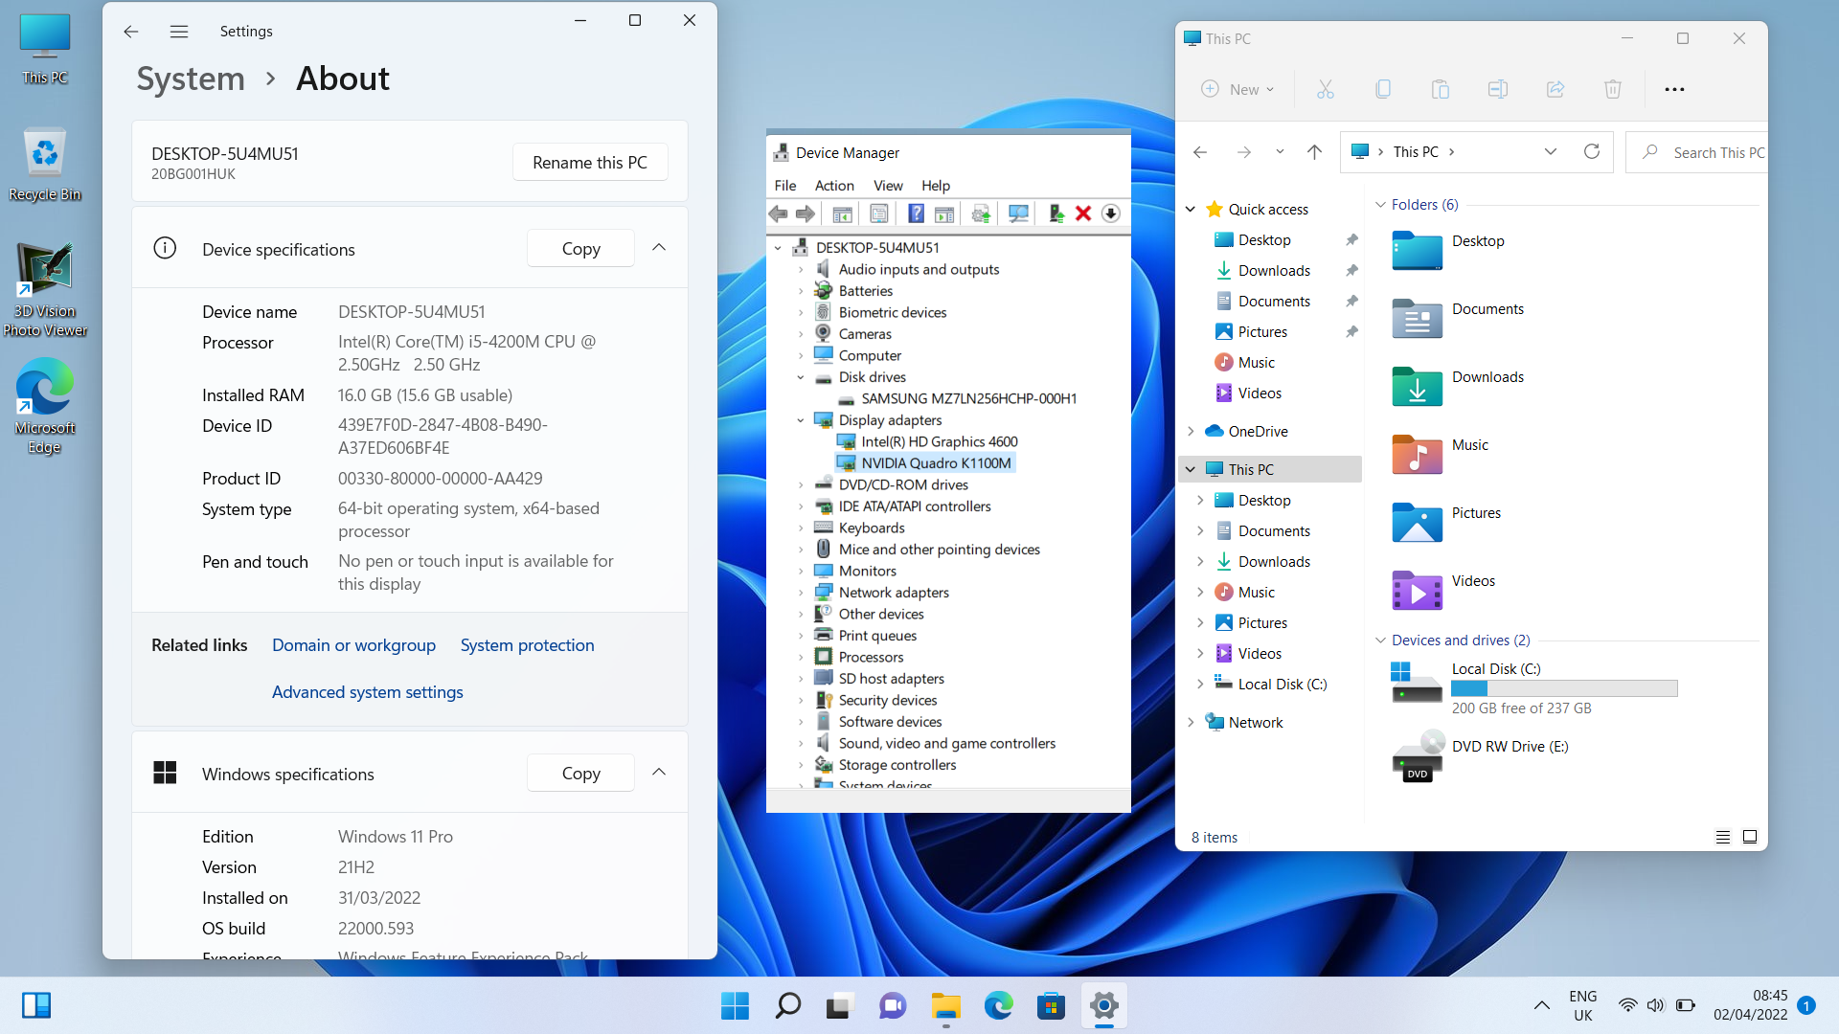Click System in the Settings breadcrumb
The height and width of the screenshot is (1034, 1839).
191,79
